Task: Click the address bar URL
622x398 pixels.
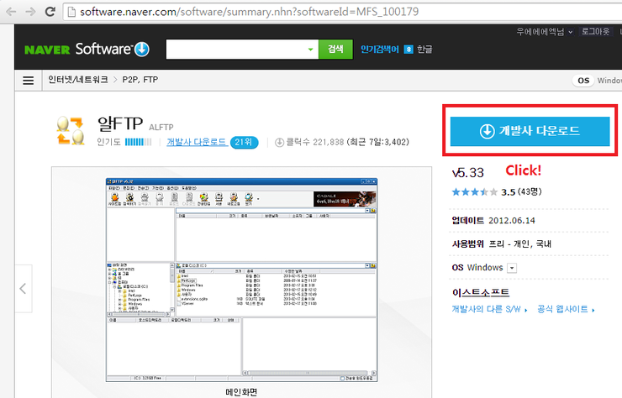Action: (x=249, y=12)
